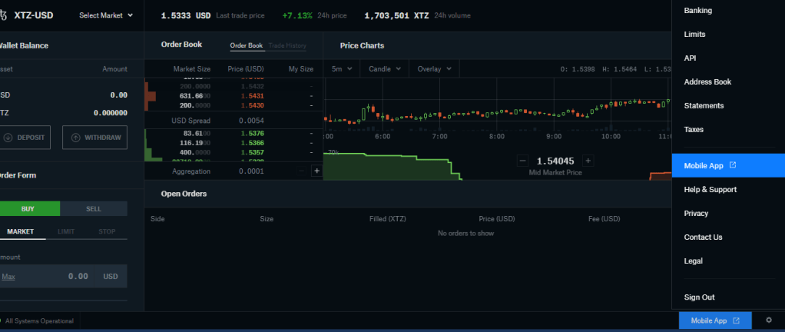
Task: Choose Statements from the account menu
Action: [x=704, y=105]
